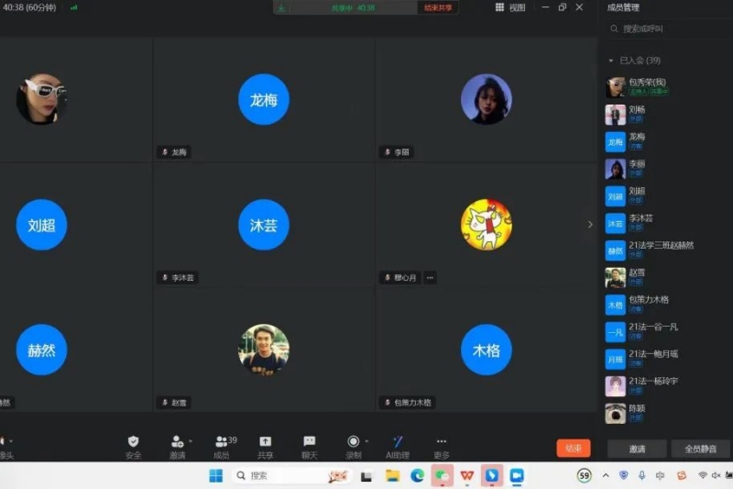Open the More (更多) toolbar menu
733x489 pixels.
pyautogui.click(x=442, y=442)
